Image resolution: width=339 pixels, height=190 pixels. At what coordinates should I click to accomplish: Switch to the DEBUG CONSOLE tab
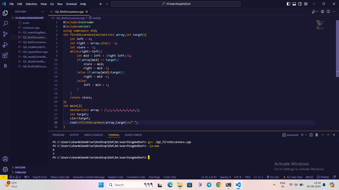coord(94,135)
